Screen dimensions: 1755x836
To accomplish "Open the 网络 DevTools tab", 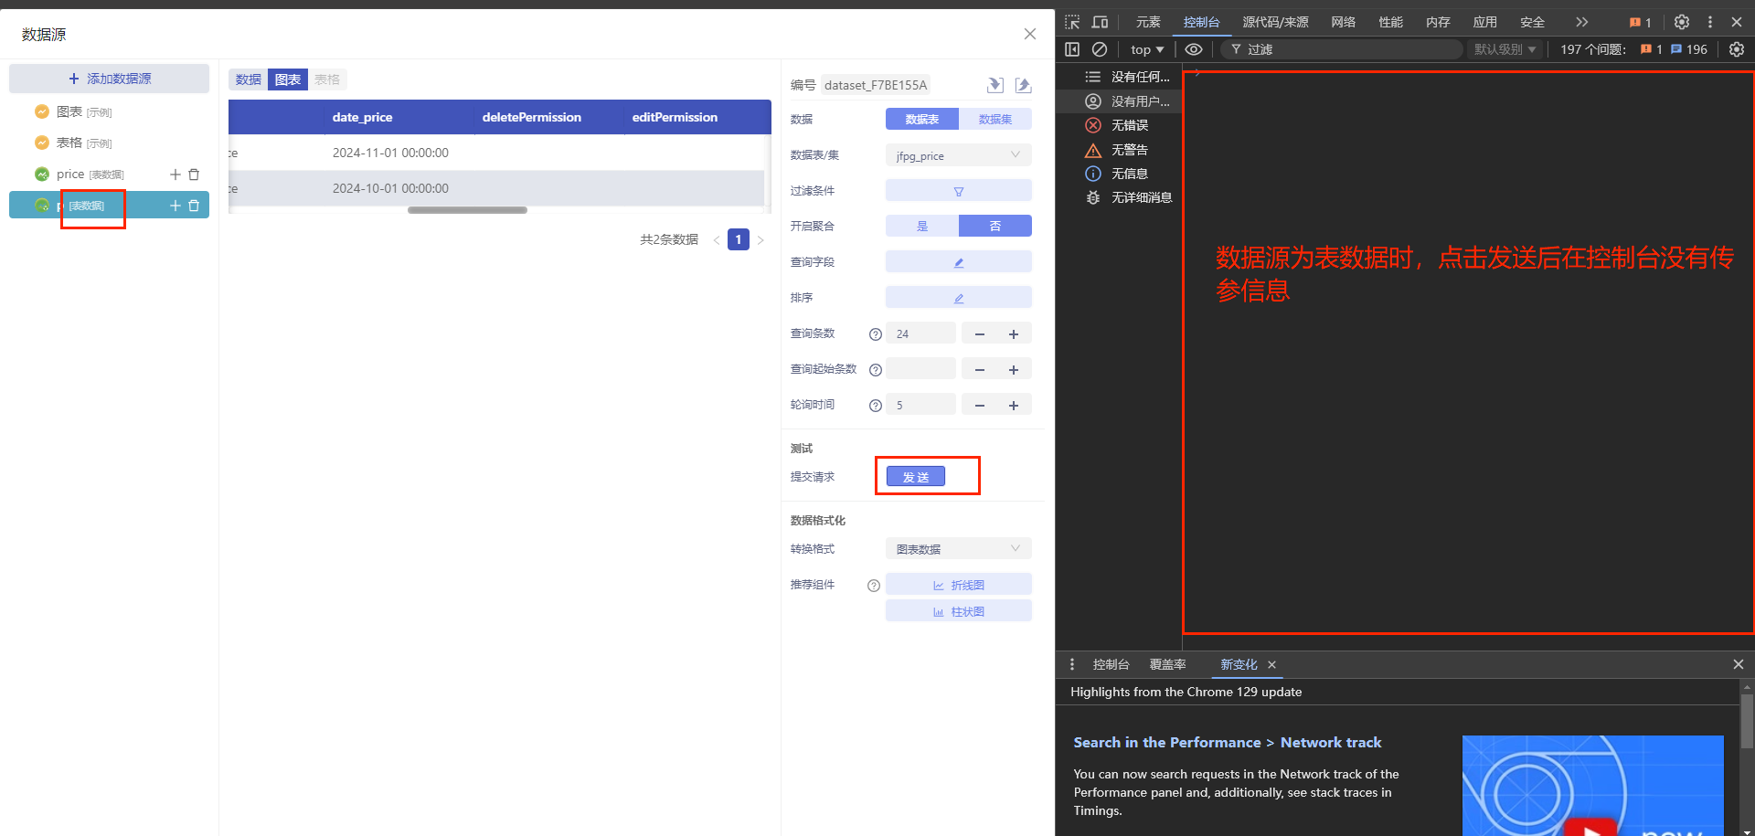I will click(1344, 22).
